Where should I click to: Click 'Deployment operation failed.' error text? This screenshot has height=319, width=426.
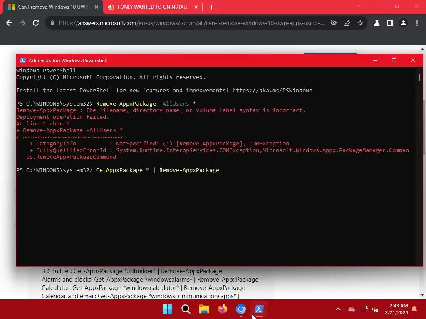[62, 117]
